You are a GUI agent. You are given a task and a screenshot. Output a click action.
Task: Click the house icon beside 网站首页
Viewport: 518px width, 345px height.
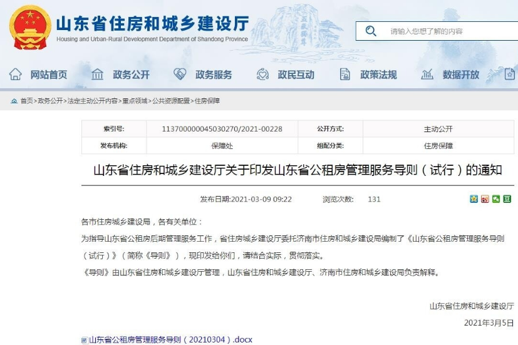pos(15,75)
